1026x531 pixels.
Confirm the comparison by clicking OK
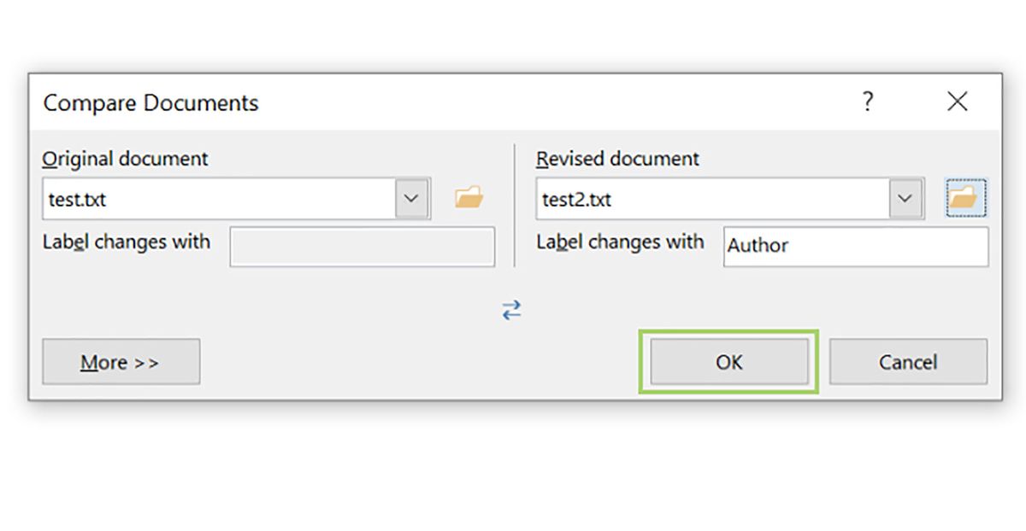point(728,361)
